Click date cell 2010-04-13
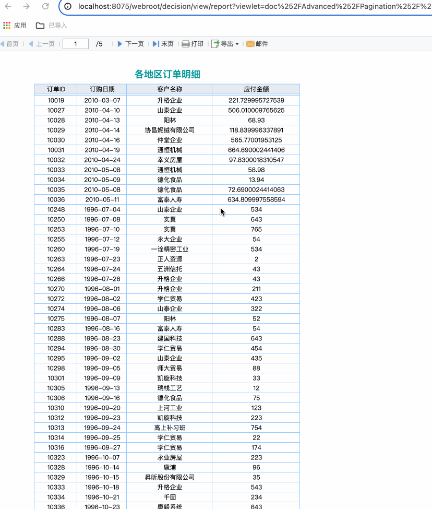This screenshot has width=432, height=509. [102, 120]
